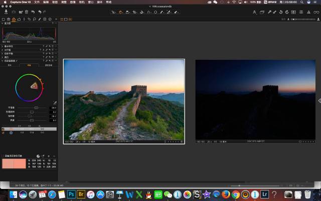
Task: Adjust the smoothness slider in Color Editor
Action: (36, 108)
